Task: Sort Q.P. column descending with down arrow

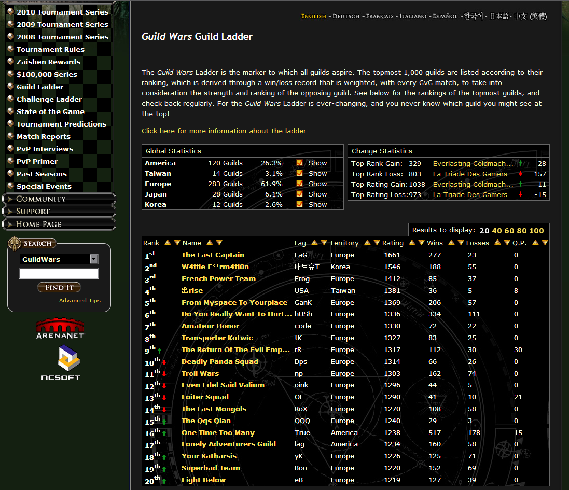Action: 545,243
